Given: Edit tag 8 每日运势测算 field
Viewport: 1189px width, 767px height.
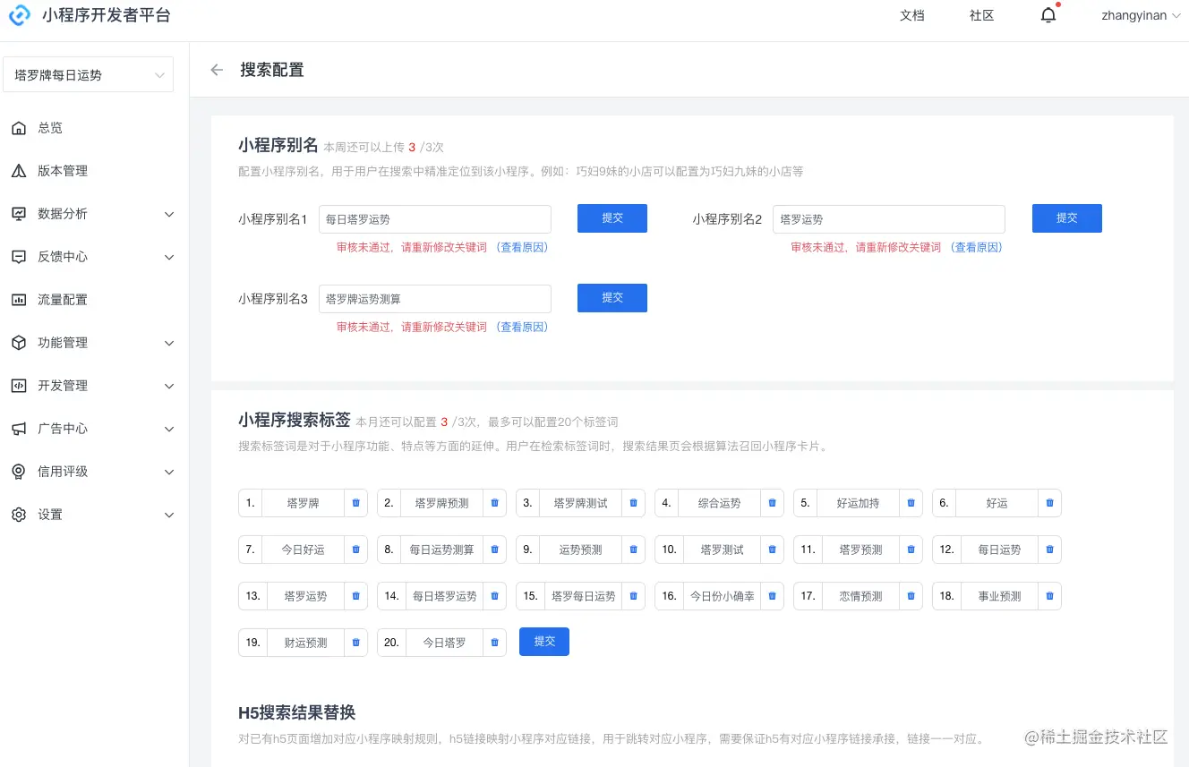Looking at the screenshot, I should click(442, 550).
